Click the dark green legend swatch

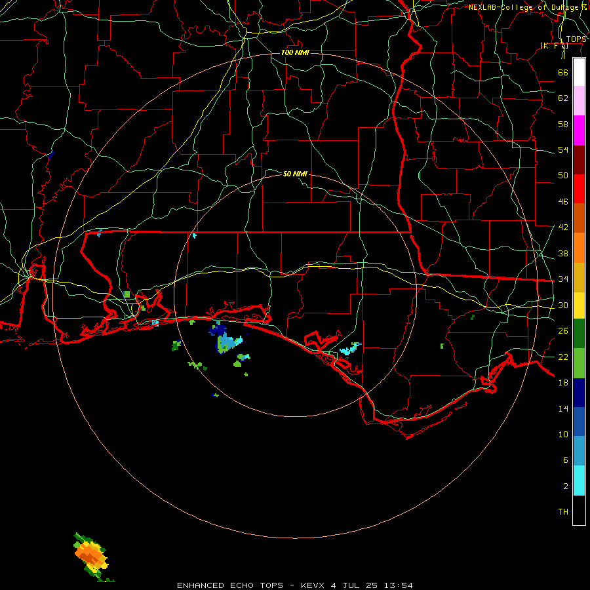579,334
